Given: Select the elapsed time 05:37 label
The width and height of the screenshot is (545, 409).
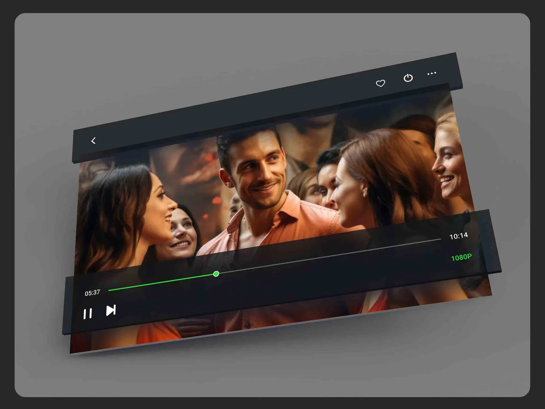Looking at the screenshot, I should coord(92,293).
